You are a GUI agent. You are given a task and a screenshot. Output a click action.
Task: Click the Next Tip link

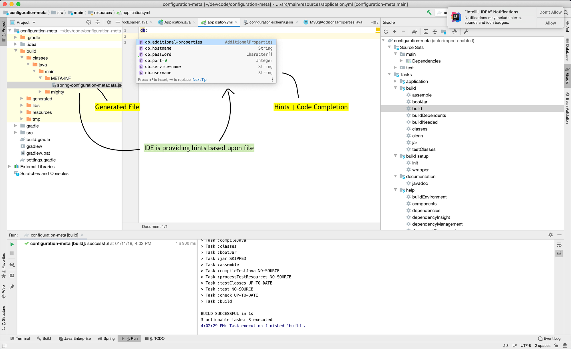pos(200,80)
